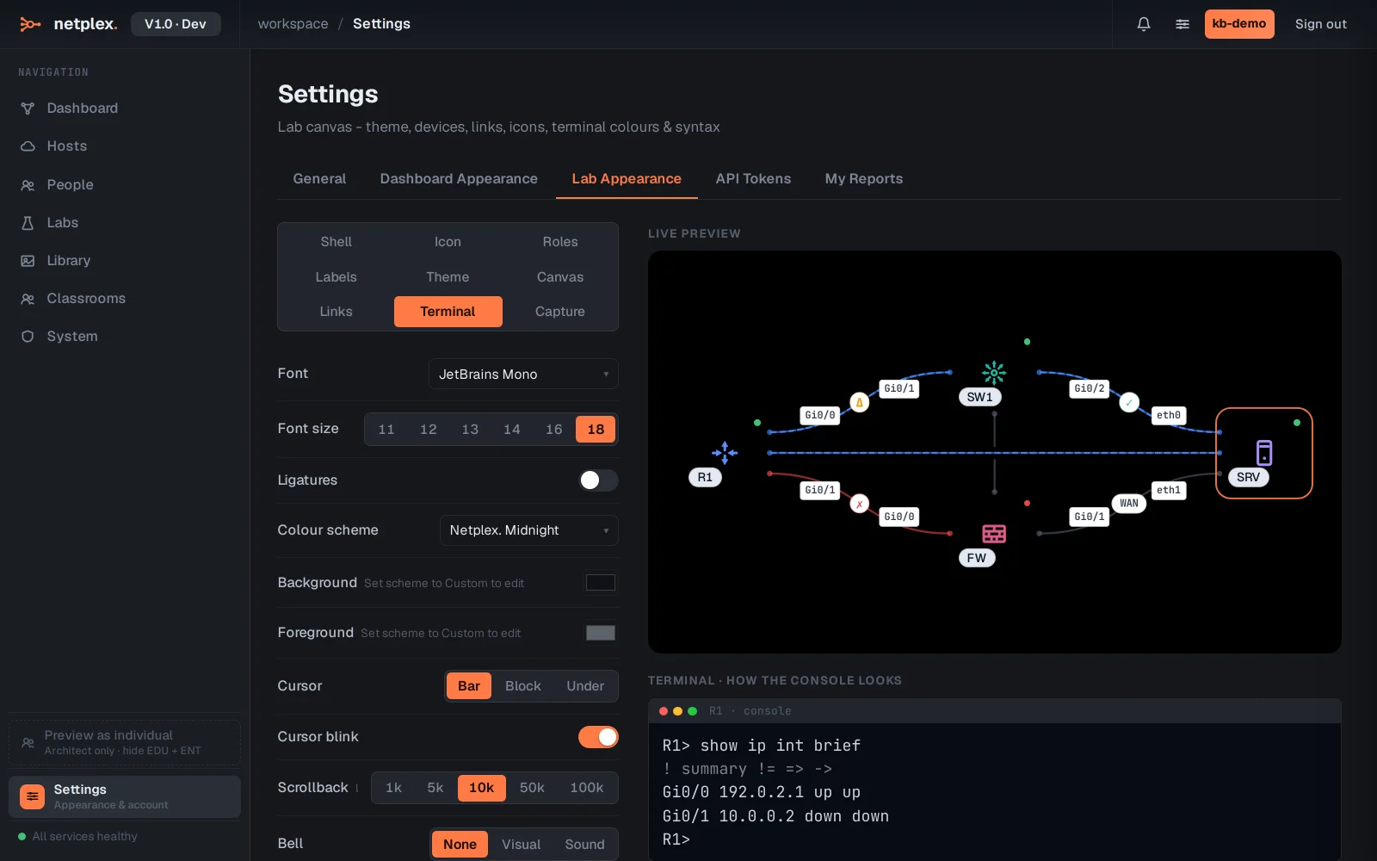Click the kb-demo account button
Viewport: 1377px width, 861px height.
(x=1239, y=24)
